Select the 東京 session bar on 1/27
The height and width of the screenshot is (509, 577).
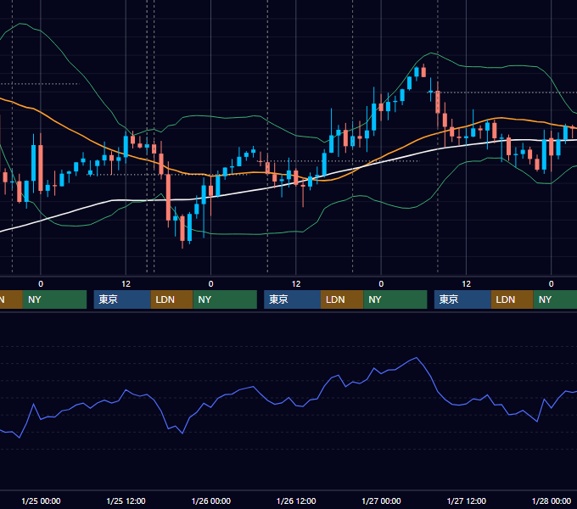click(462, 299)
